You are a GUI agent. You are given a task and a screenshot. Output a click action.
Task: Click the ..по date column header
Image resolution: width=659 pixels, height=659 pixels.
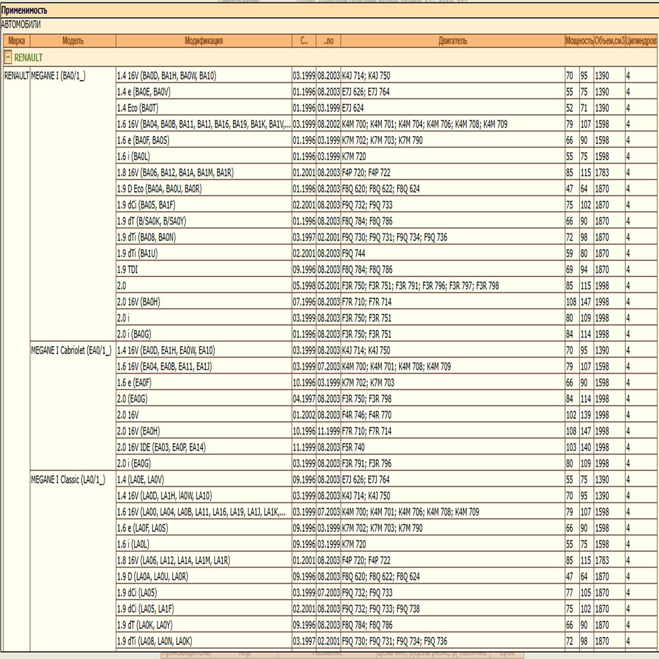[329, 41]
